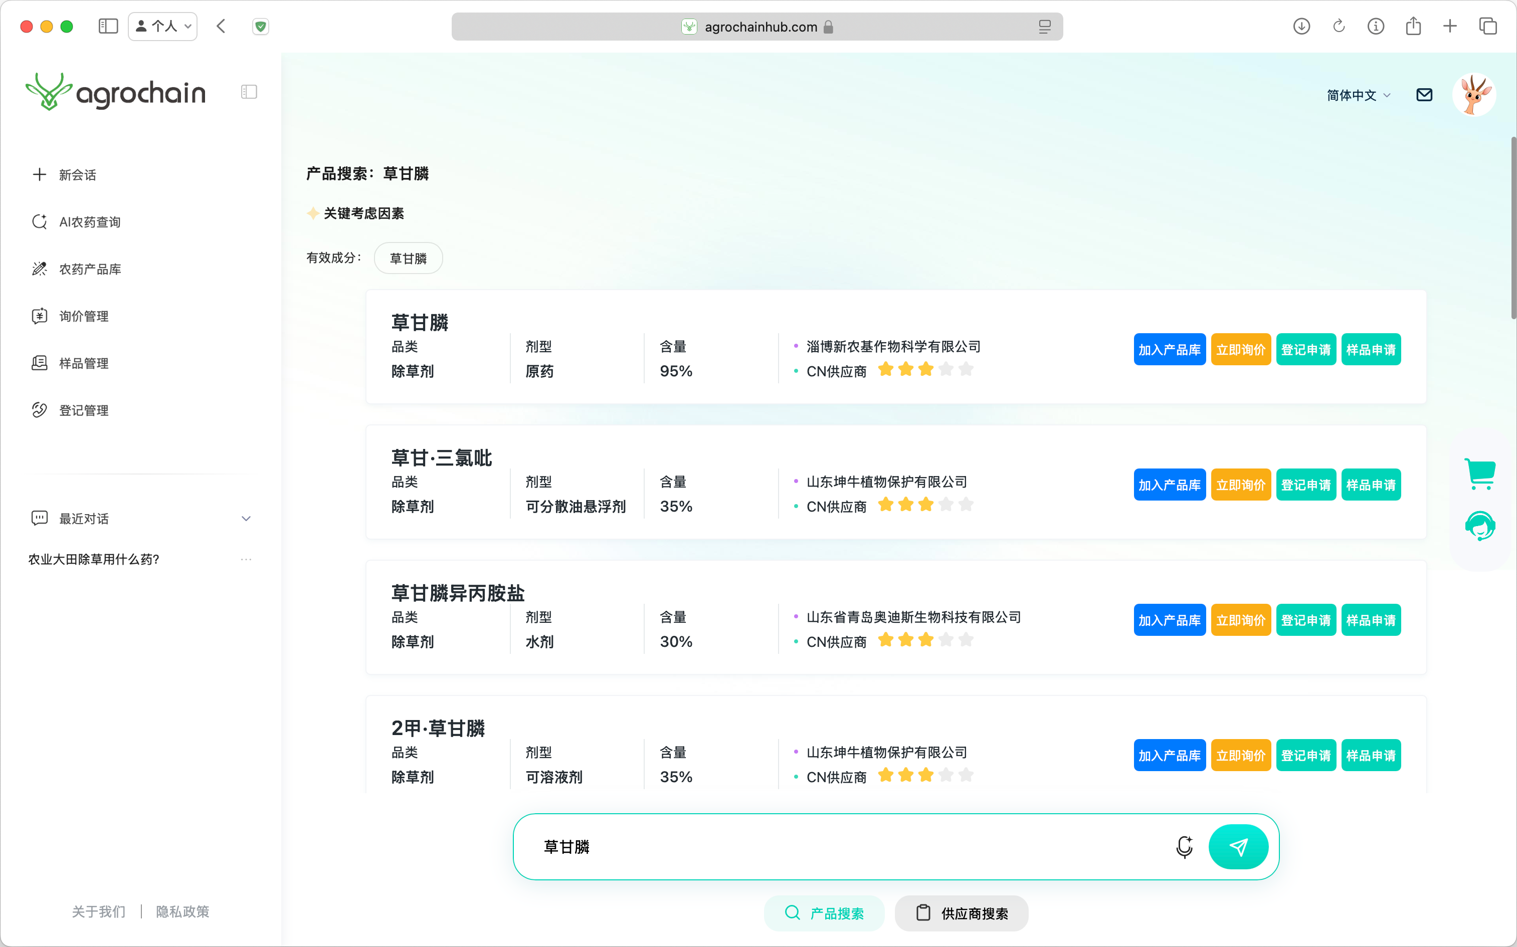
Task: Open 简体中文 language dropdown
Action: pyautogui.click(x=1358, y=95)
